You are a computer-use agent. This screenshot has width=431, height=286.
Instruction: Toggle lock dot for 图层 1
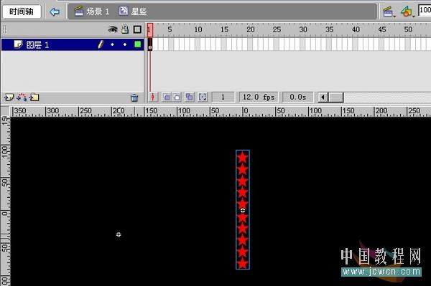tap(125, 44)
